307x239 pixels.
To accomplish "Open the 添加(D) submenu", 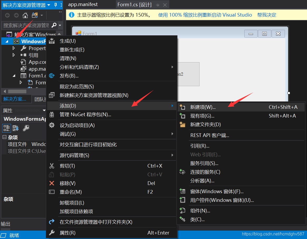I will [x=112, y=106].
